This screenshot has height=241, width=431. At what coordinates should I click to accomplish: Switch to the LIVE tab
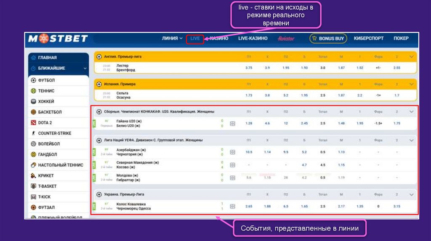coord(195,38)
